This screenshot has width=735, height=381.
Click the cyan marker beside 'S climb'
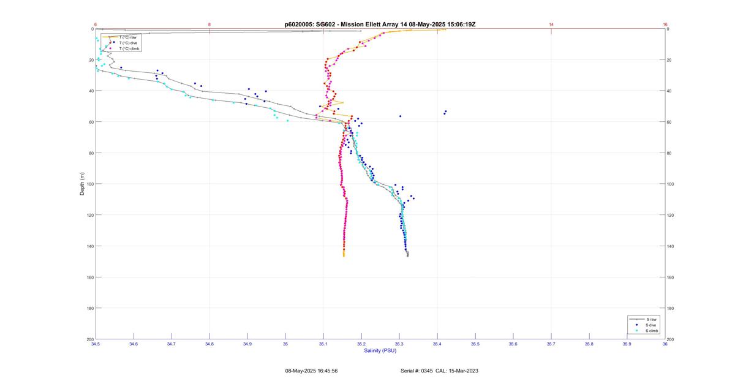(637, 331)
